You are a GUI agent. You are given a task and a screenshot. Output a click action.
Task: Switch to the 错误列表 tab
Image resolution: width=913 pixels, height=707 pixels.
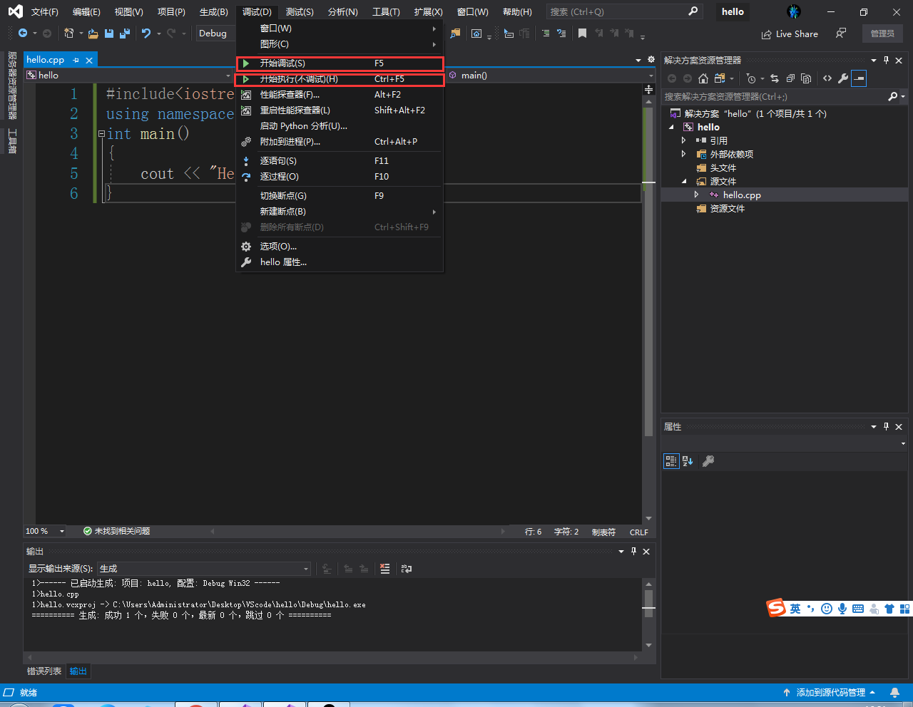tap(44, 671)
